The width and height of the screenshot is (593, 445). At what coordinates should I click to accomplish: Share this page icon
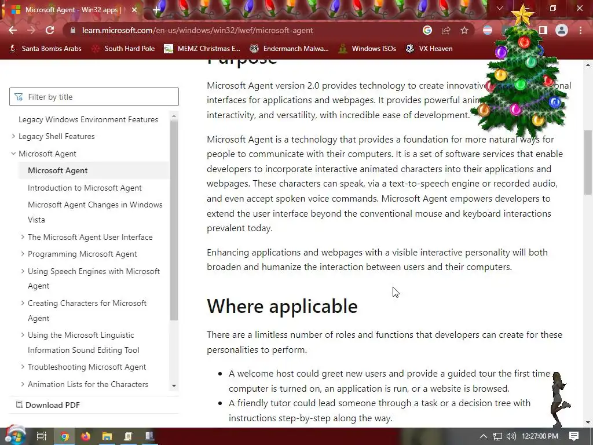[x=446, y=30]
